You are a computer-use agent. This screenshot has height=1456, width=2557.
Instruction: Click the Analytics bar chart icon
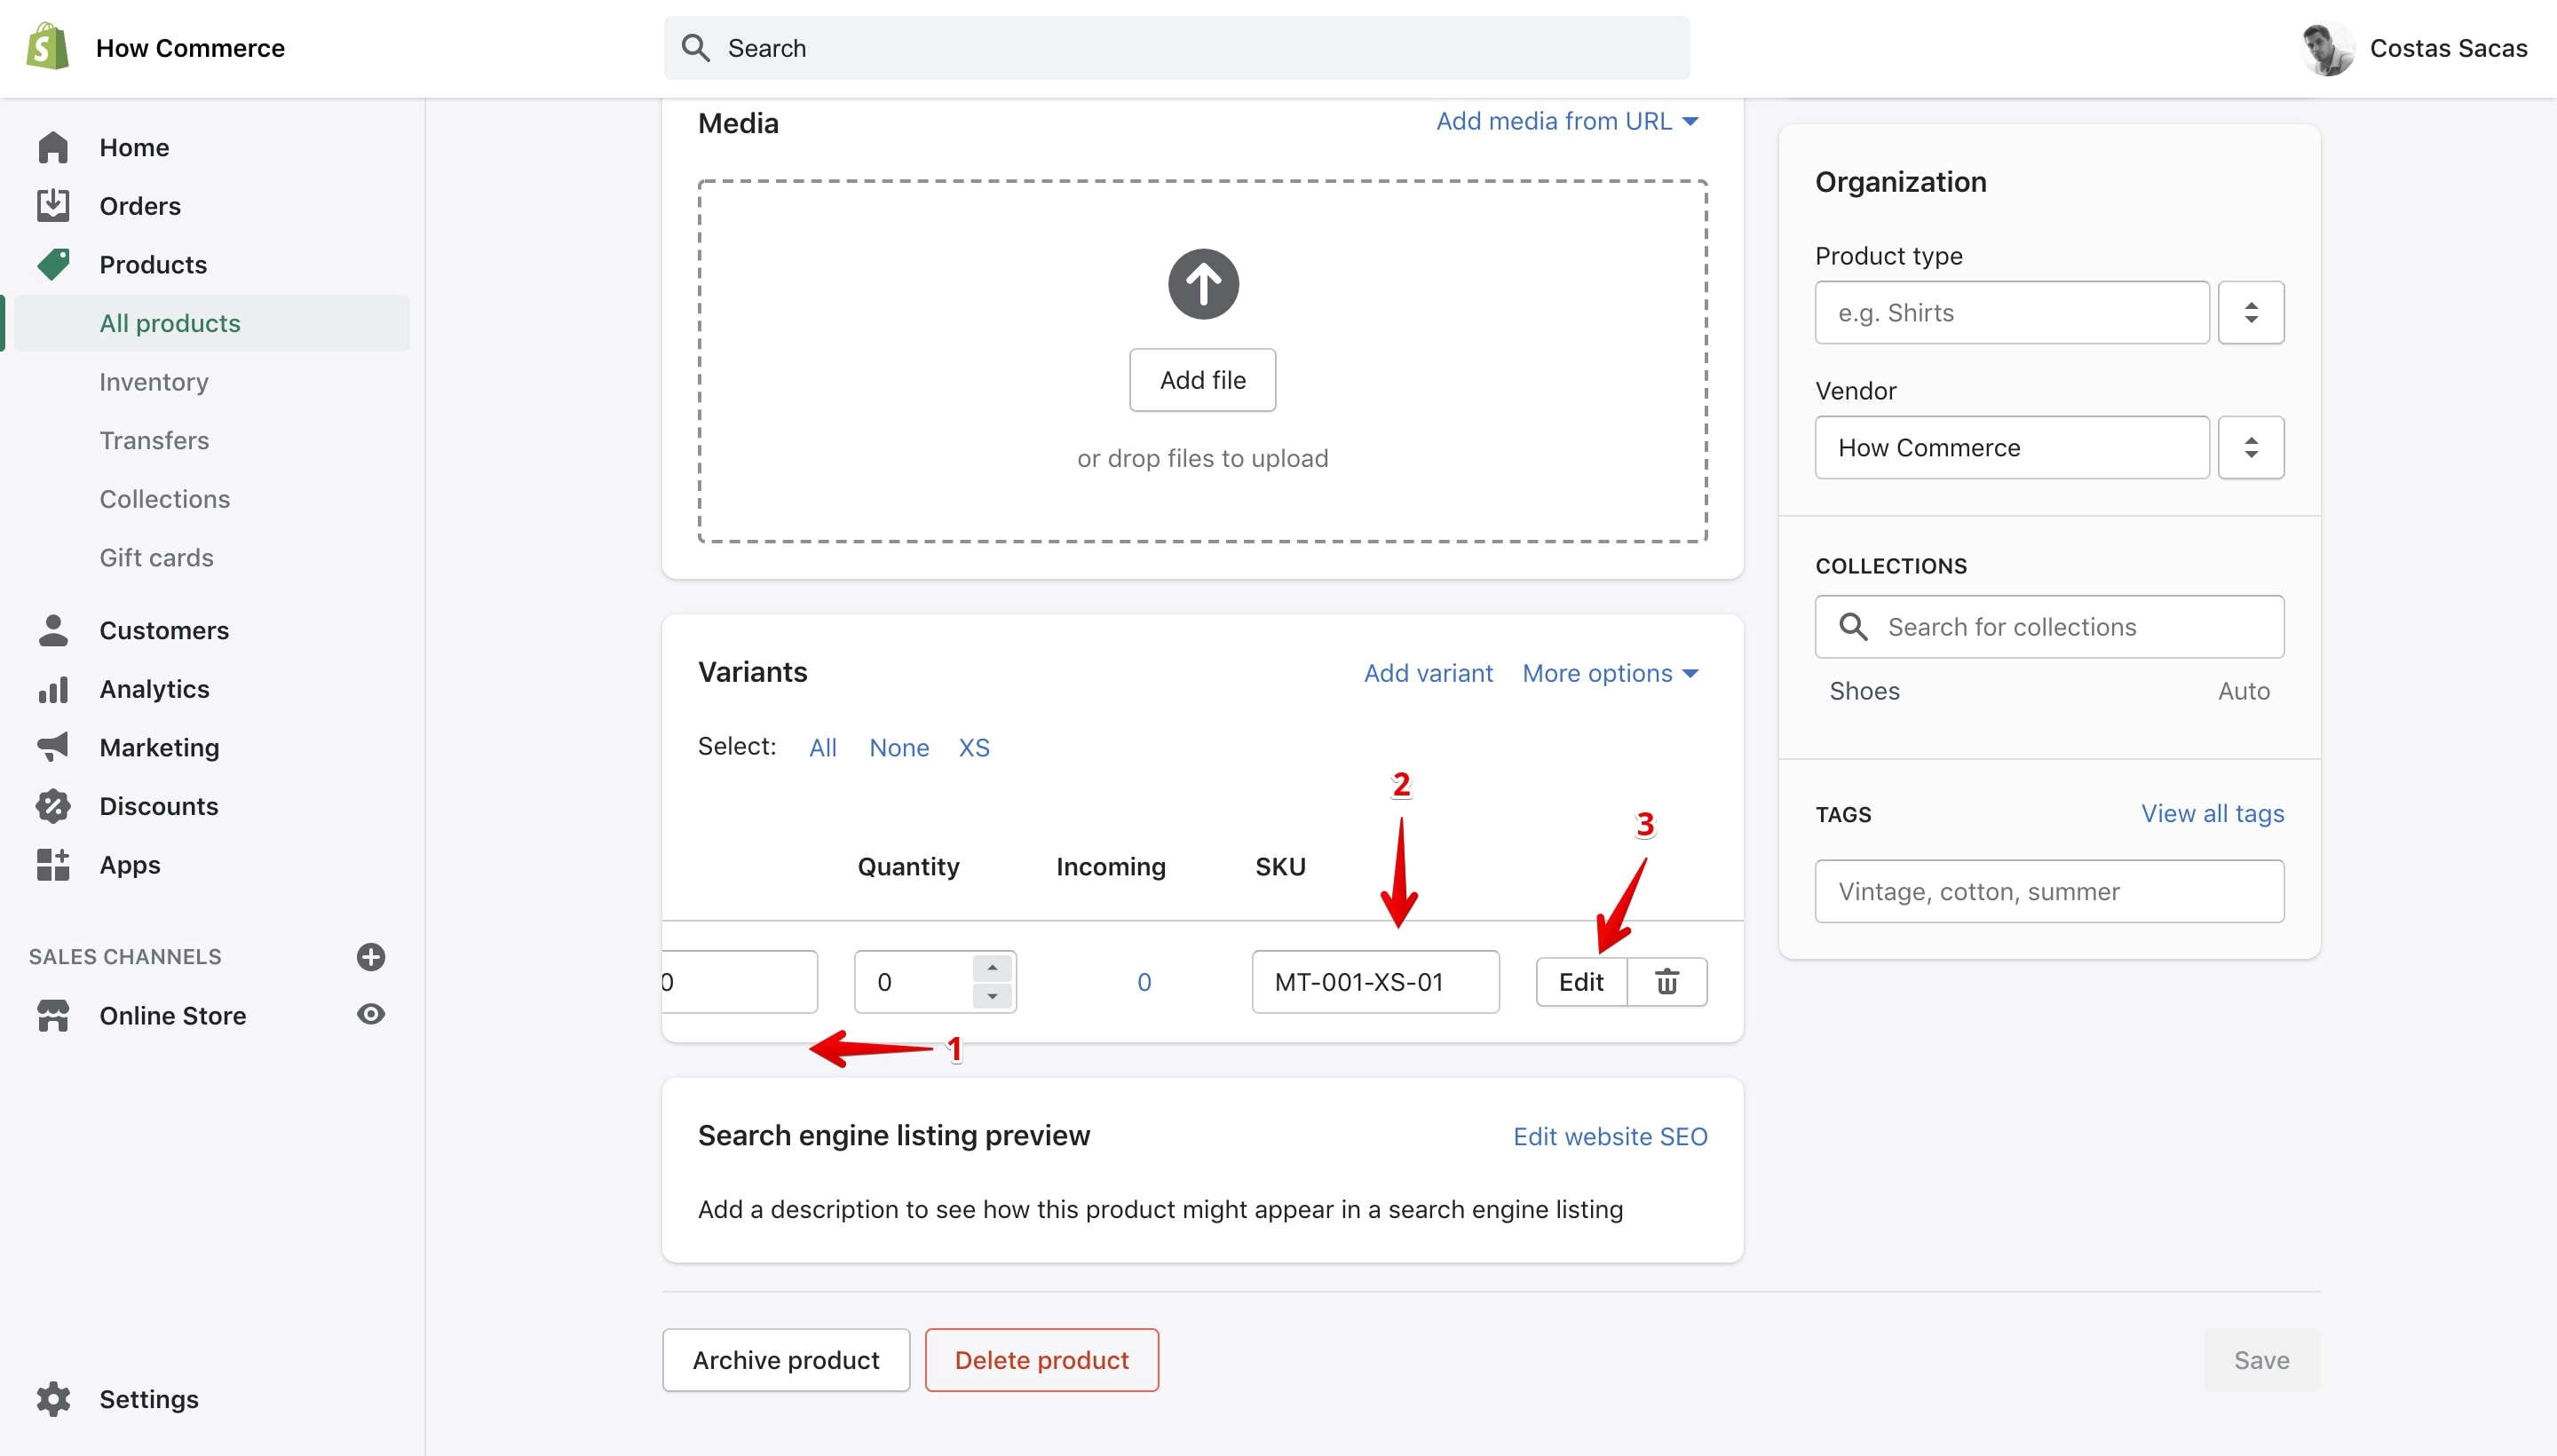53,689
